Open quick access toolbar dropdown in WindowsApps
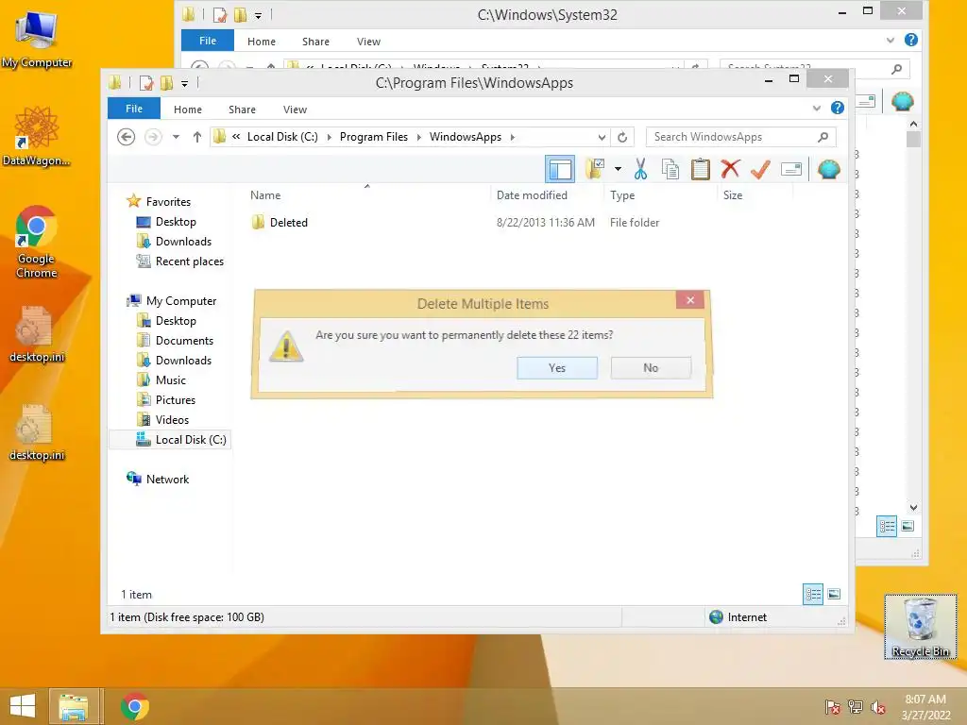 point(184,83)
